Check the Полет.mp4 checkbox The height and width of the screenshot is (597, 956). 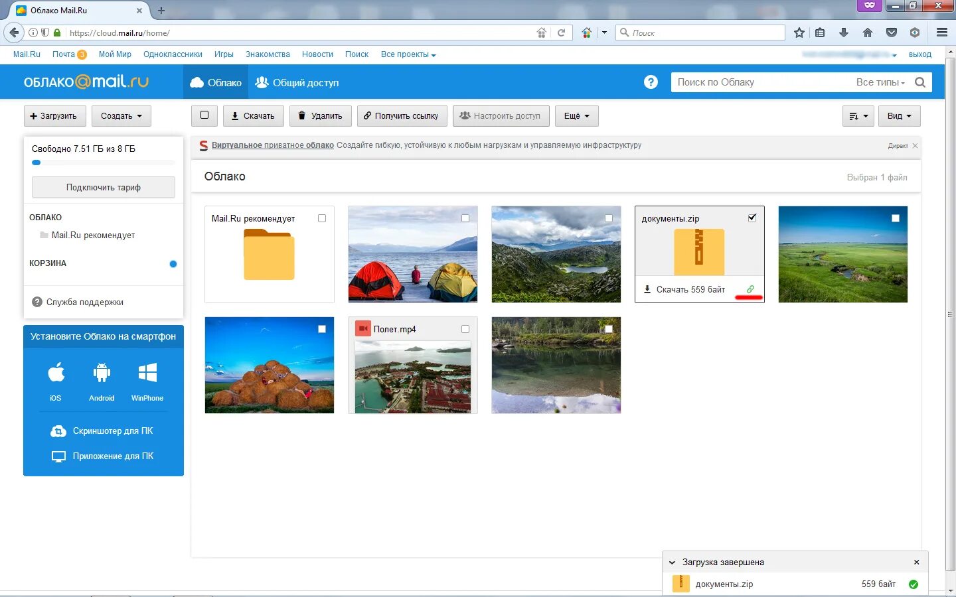tap(465, 329)
